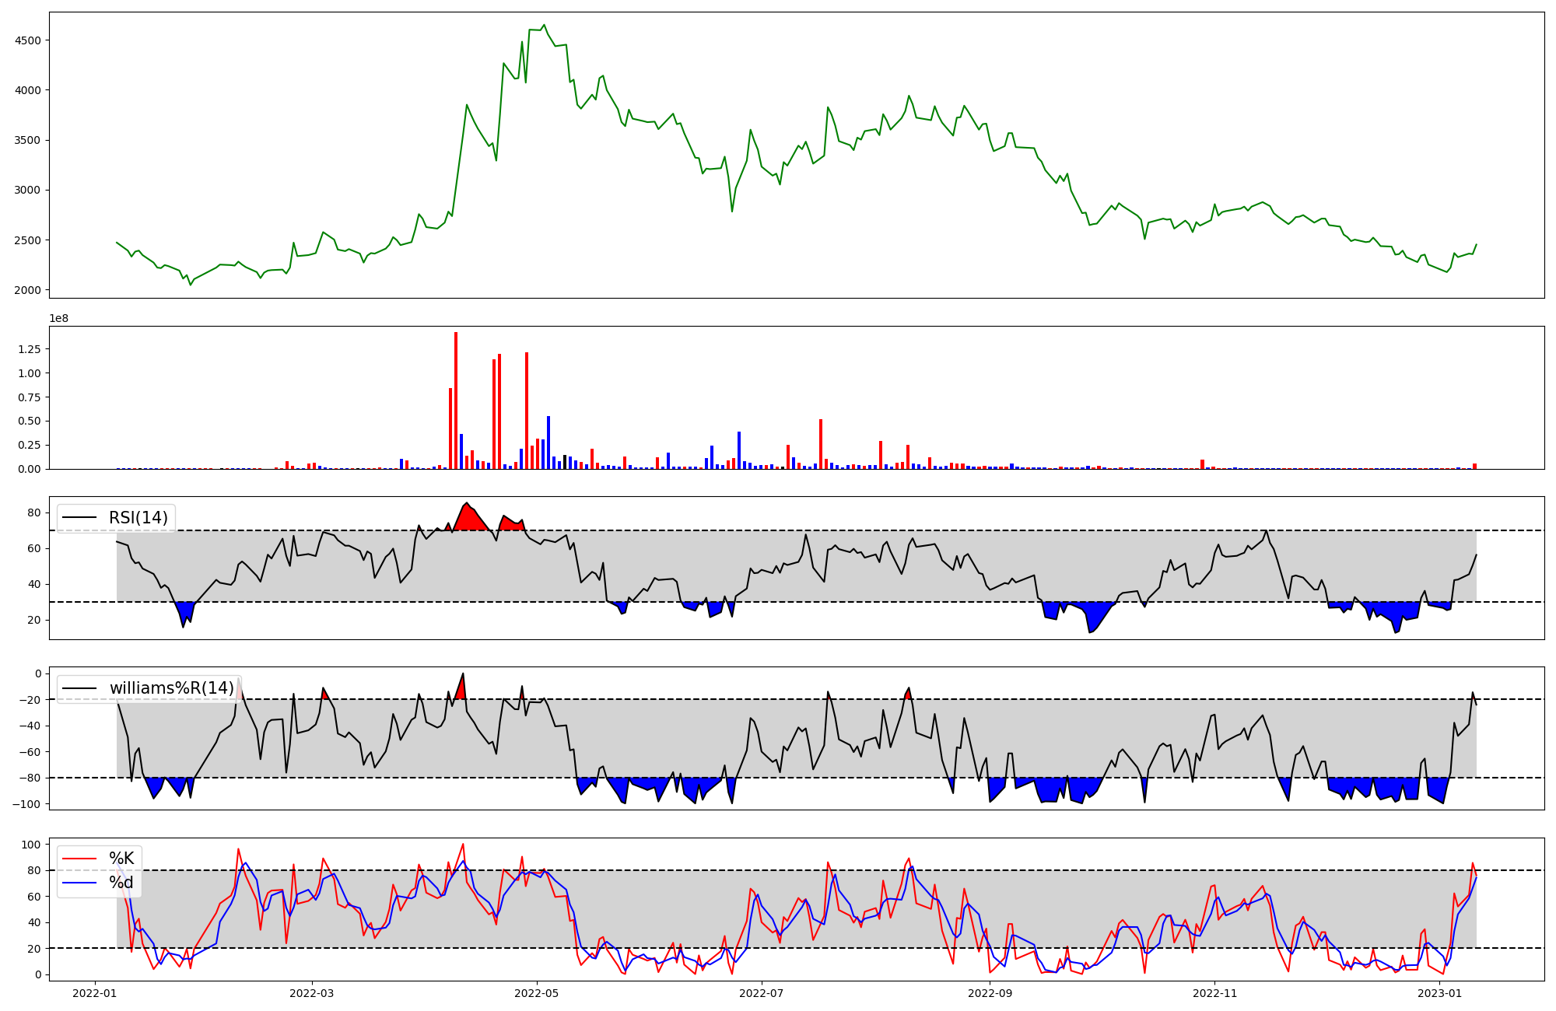Click the highest peak of green price line
The width and height of the screenshot is (1556, 1011).
544,25
